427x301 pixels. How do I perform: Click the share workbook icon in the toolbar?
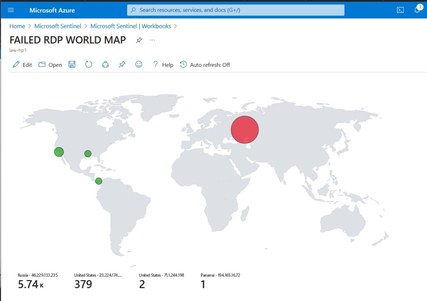pyautogui.click(x=105, y=64)
